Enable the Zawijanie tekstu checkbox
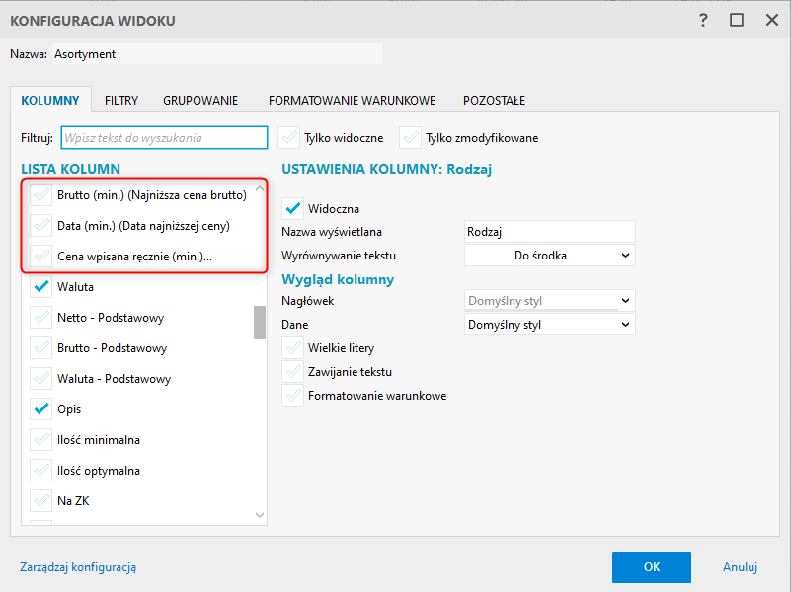This screenshot has height=592, width=791. click(292, 372)
